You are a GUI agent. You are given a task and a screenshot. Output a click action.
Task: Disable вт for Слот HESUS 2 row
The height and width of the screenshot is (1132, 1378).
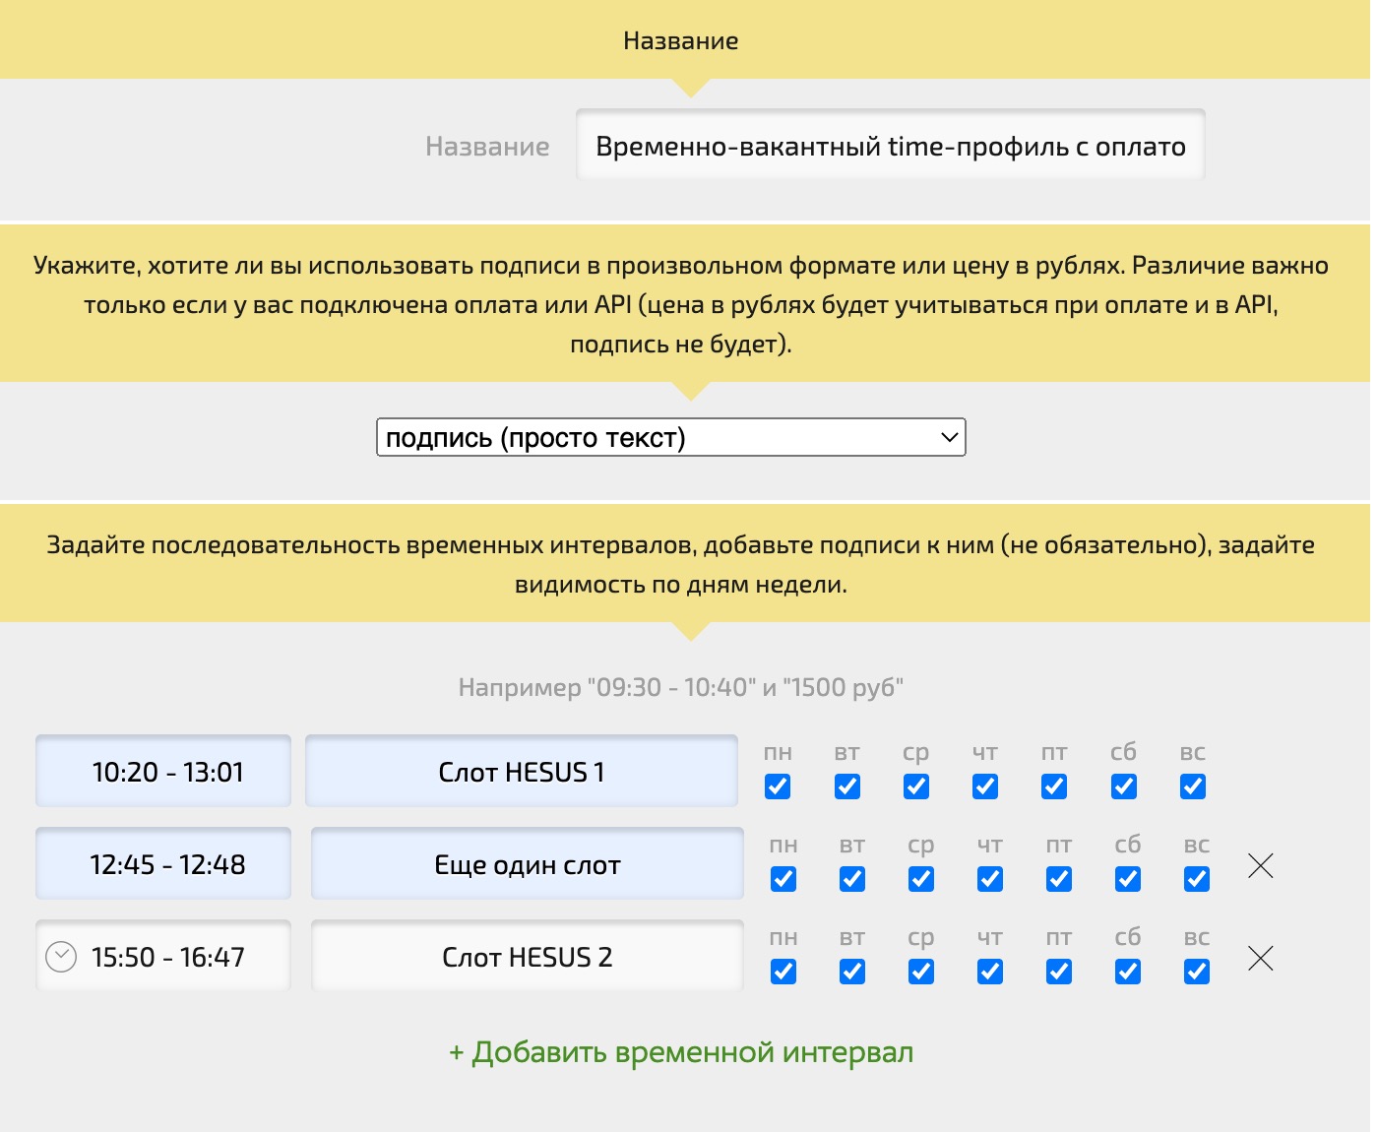coord(852,972)
